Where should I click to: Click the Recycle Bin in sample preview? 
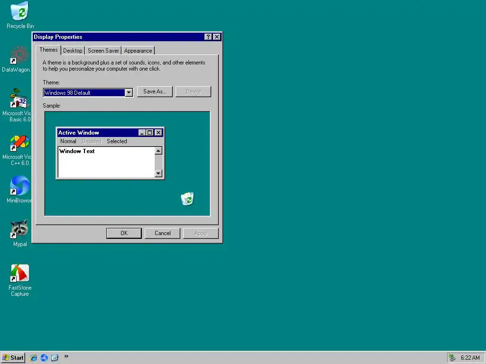pos(187,199)
